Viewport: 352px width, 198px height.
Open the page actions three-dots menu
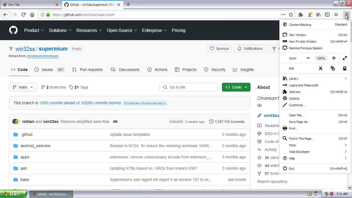pyautogui.click(x=283, y=15)
